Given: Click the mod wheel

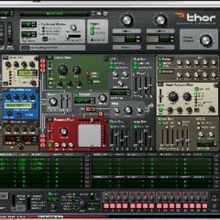Looking at the screenshot, I should pos(10,33).
